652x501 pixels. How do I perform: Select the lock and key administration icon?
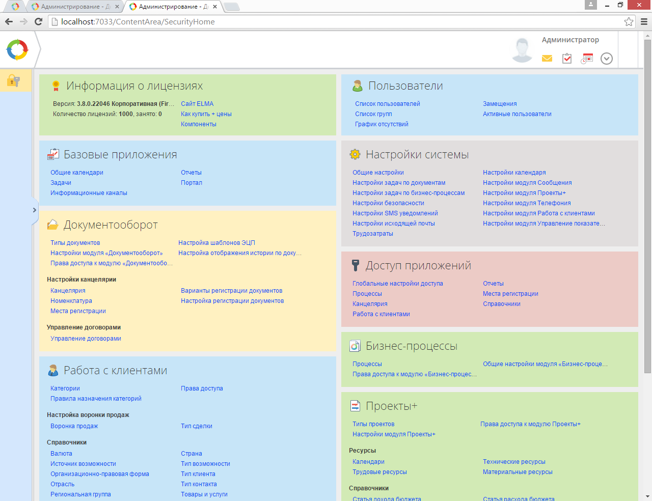(13, 80)
